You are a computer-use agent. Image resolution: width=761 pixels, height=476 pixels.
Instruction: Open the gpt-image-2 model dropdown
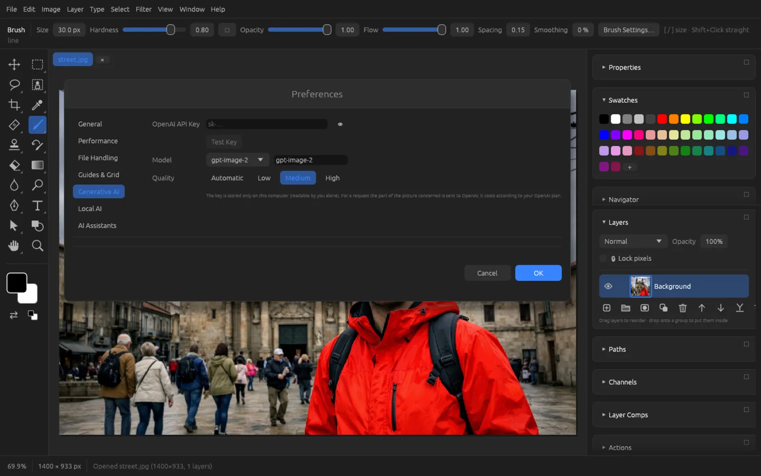[237, 160]
